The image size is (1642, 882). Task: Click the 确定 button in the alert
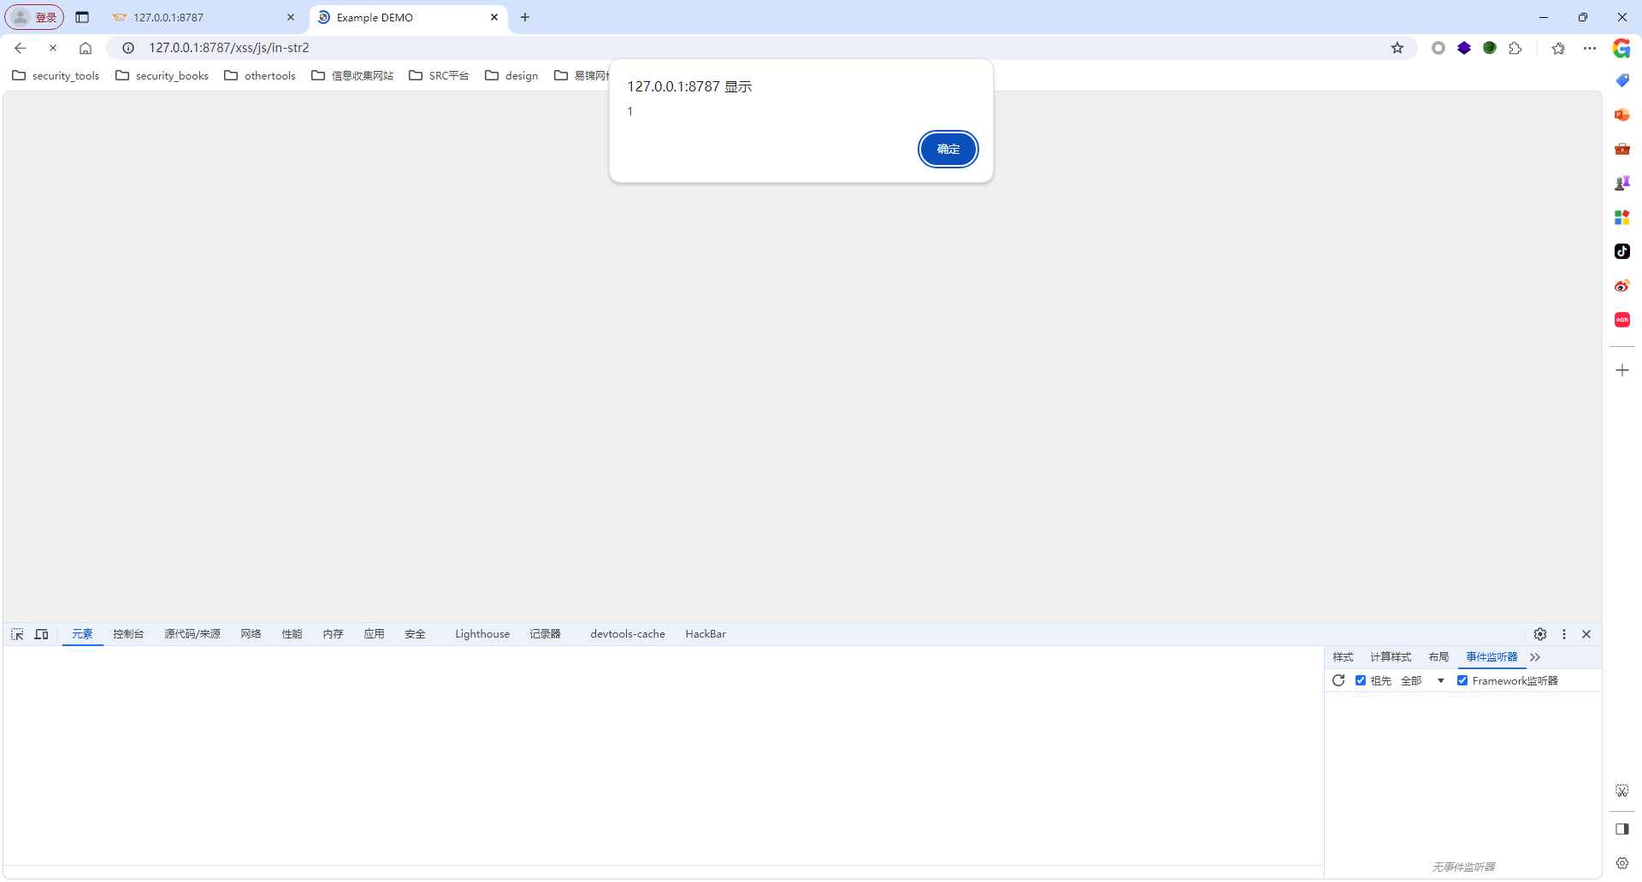click(948, 150)
